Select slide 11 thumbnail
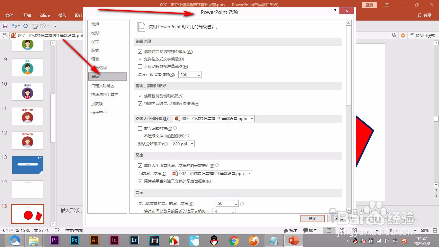 (28, 116)
